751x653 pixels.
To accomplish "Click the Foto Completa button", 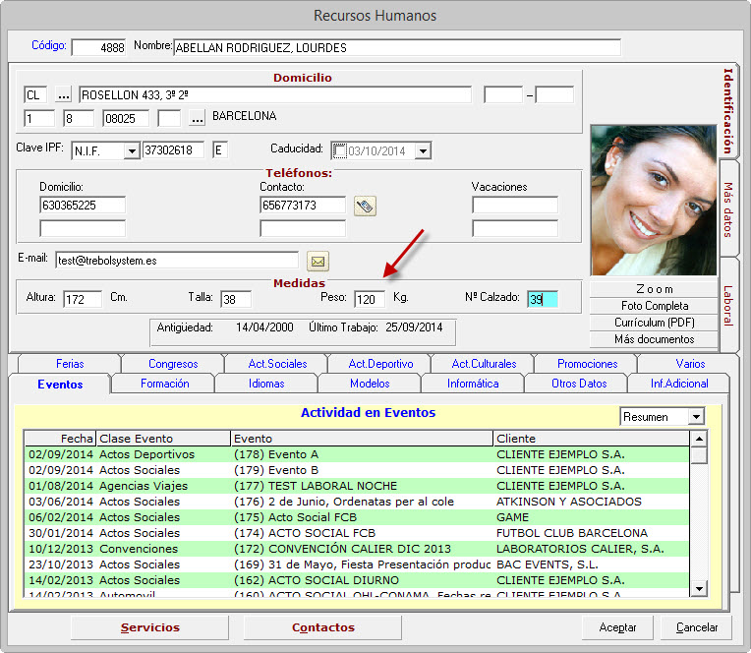I will coord(655,306).
